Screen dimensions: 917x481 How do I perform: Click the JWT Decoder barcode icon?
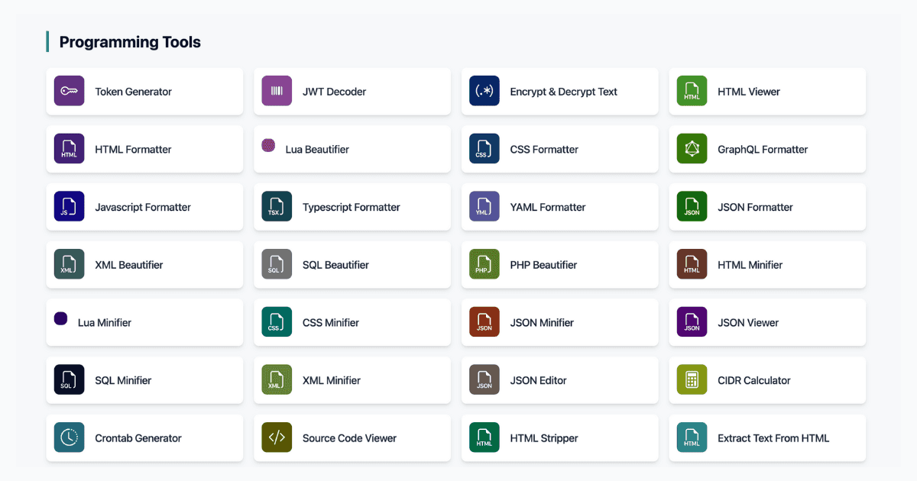pos(276,91)
